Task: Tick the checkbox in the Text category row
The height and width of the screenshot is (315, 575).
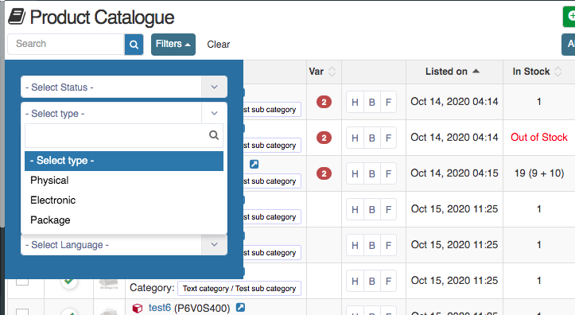Action: pos(22,282)
